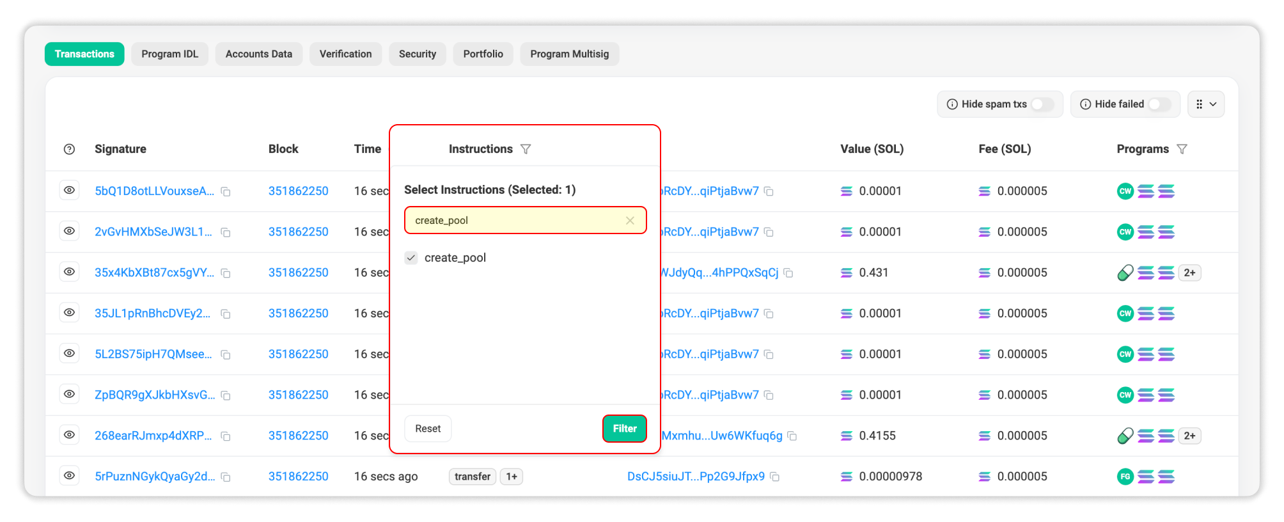Copy signature 5bQ1D8otLLVouxseA… with copy icon

tap(226, 191)
